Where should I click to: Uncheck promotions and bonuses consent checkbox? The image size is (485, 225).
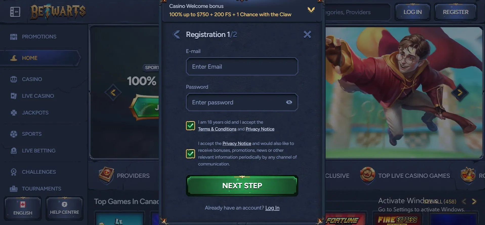[x=191, y=154]
